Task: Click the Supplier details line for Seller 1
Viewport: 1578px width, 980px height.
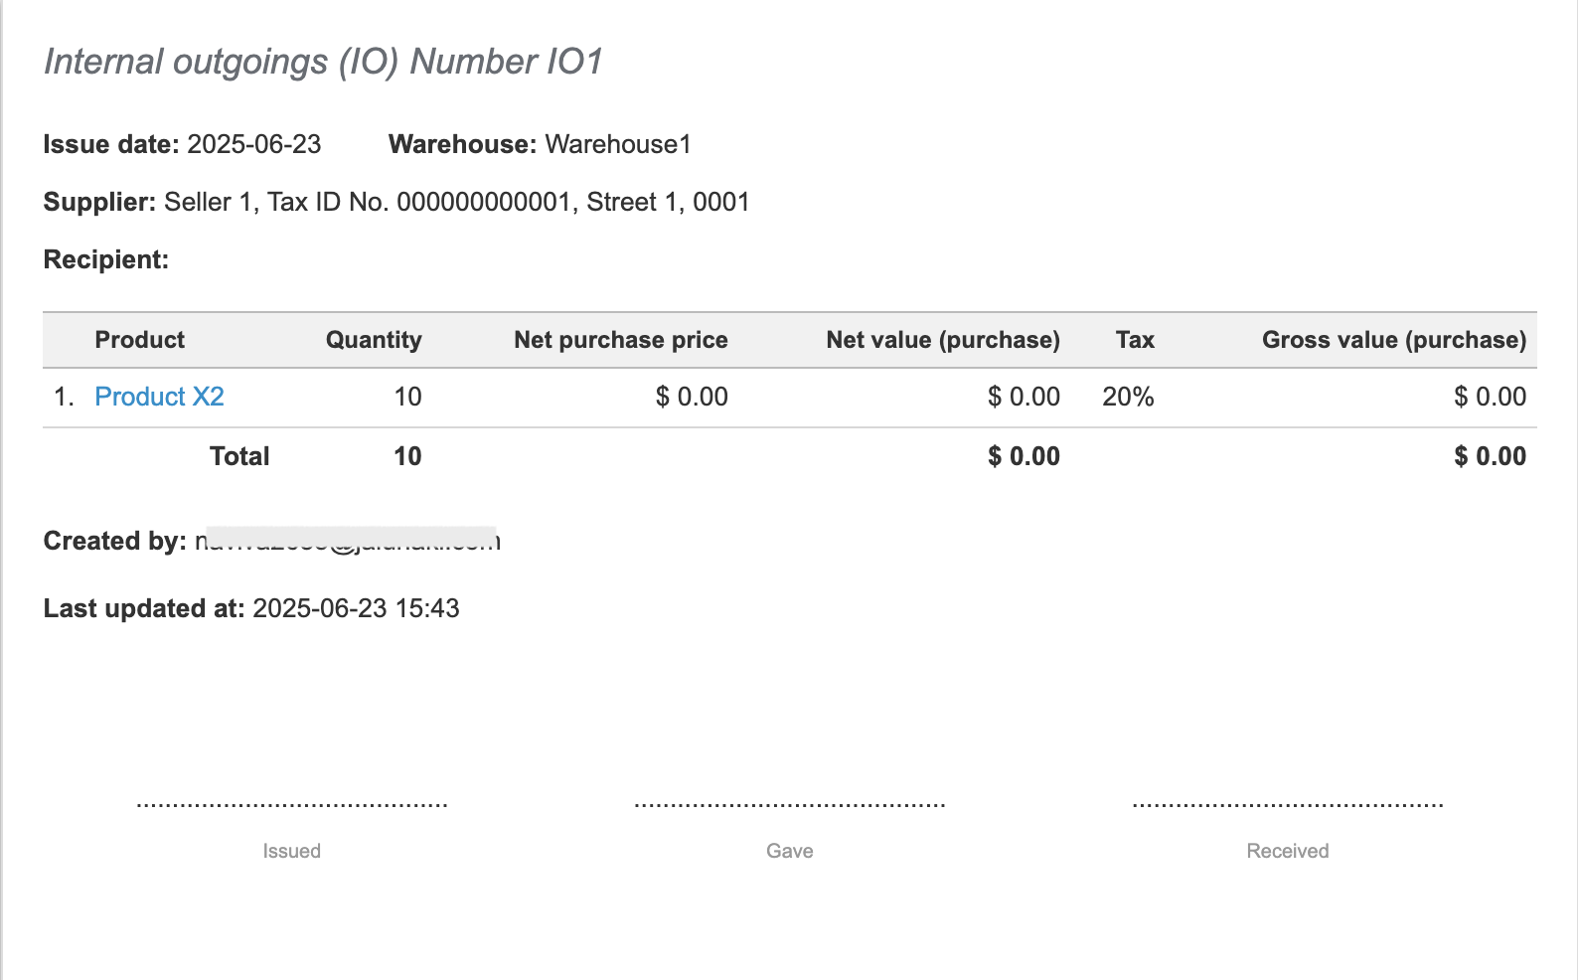Action: 456,202
